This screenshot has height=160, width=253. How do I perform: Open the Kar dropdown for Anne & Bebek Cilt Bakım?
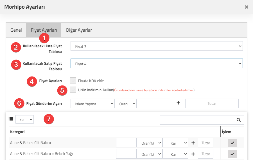click(175, 143)
